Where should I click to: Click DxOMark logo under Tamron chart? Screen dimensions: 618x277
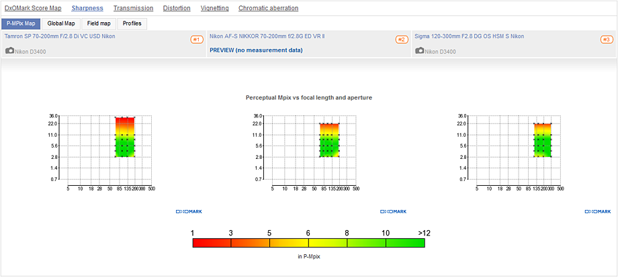tap(189, 212)
